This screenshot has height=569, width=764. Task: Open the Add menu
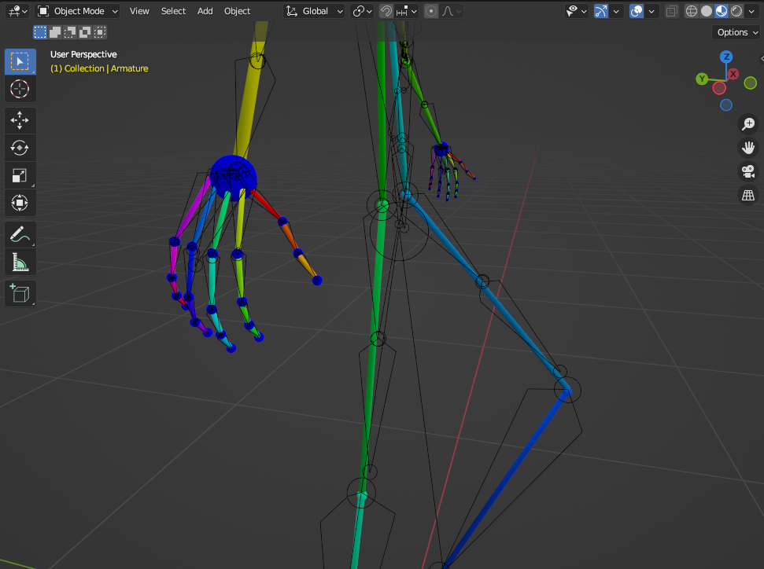[x=205, y=11]
